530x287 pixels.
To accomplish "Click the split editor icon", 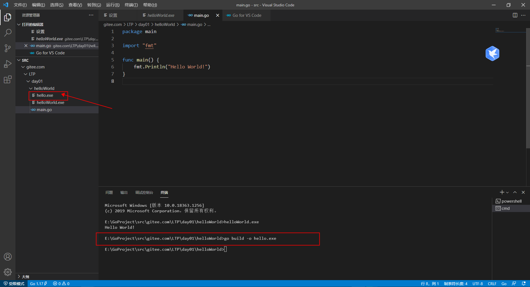I will coord(515,15).
